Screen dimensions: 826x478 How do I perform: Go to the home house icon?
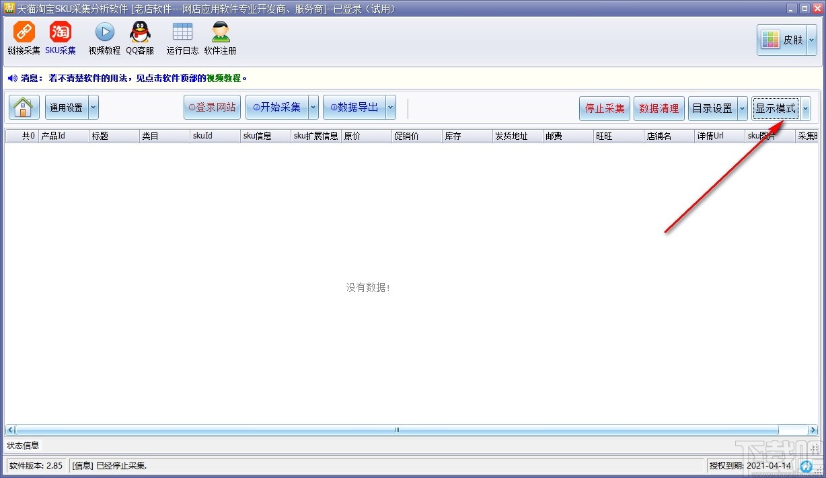pos(24,108)
